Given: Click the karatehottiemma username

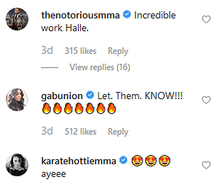Looking at the screenshot, I should click(x=78, y=161).
